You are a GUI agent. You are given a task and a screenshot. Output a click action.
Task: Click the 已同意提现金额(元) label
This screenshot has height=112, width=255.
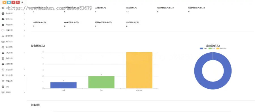click(103, 23)
